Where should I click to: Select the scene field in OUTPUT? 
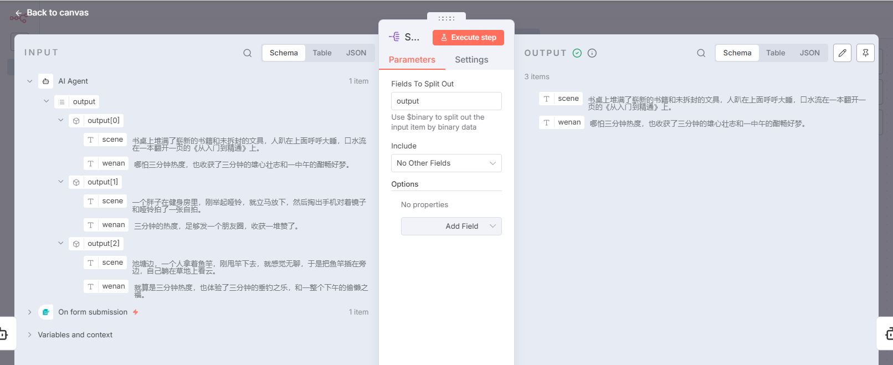point(561,99)
